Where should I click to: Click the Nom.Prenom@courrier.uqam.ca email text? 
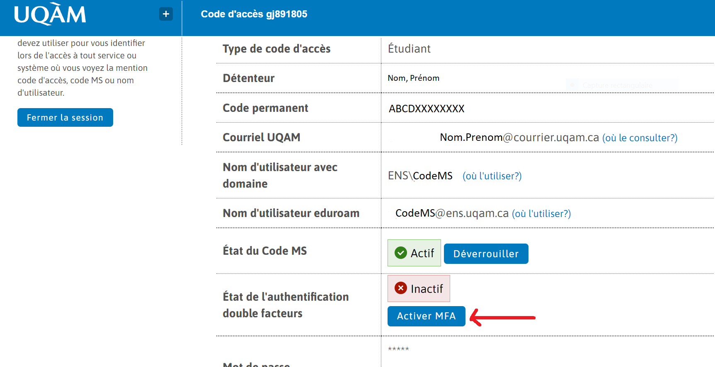coord(519,138)
